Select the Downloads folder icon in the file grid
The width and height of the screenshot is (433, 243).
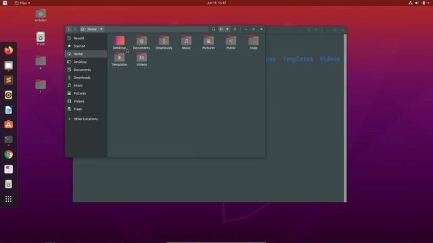point(164,40)
